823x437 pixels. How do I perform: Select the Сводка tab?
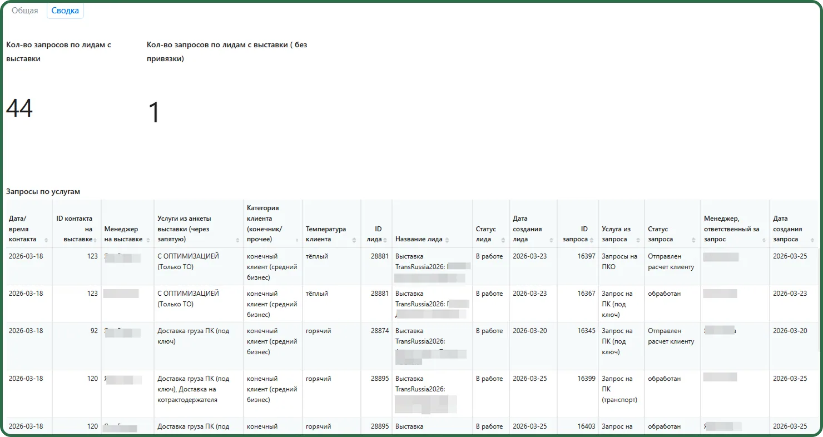point(65,11)
